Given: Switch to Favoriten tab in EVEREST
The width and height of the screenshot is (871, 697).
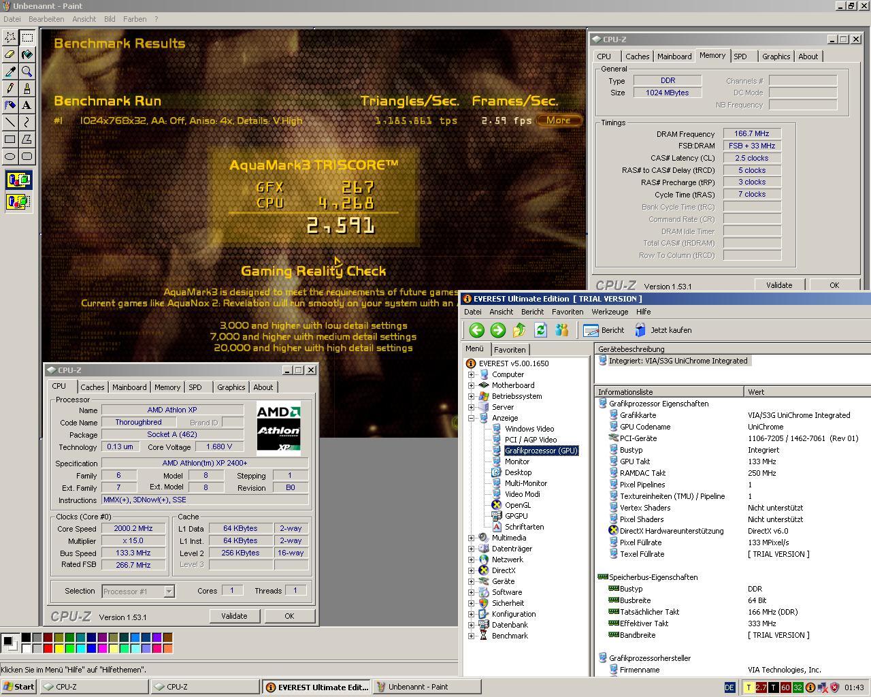Looking at the screenshot, I should coord(510,350).
